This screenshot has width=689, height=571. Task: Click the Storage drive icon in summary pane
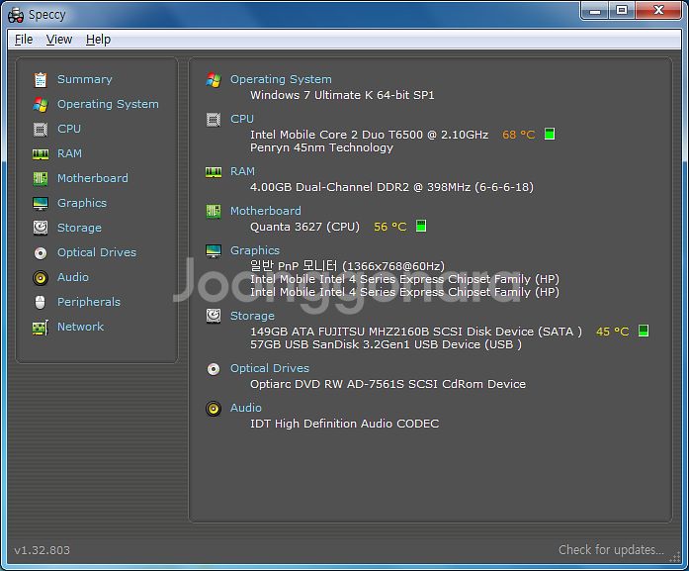214,316
